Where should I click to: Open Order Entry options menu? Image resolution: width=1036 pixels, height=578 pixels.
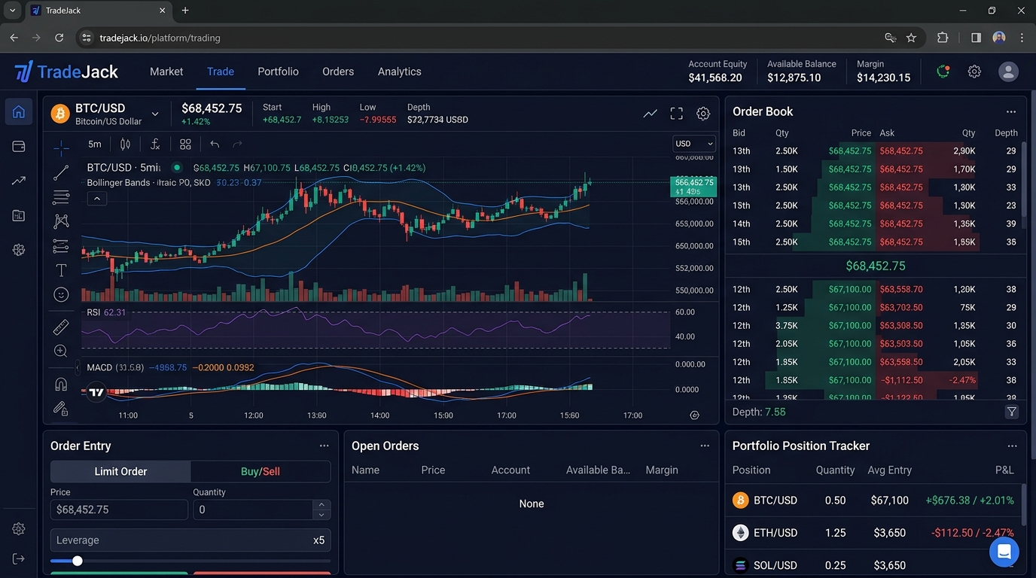click(x=324, y=446)
